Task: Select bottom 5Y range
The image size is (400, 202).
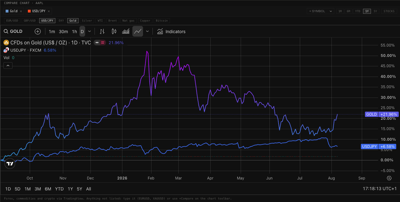Action: pos(79,189)
